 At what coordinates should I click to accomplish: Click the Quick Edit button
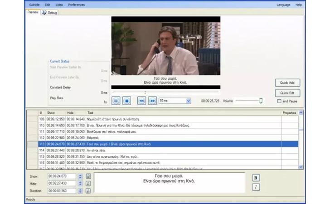(x=287, y=93)
